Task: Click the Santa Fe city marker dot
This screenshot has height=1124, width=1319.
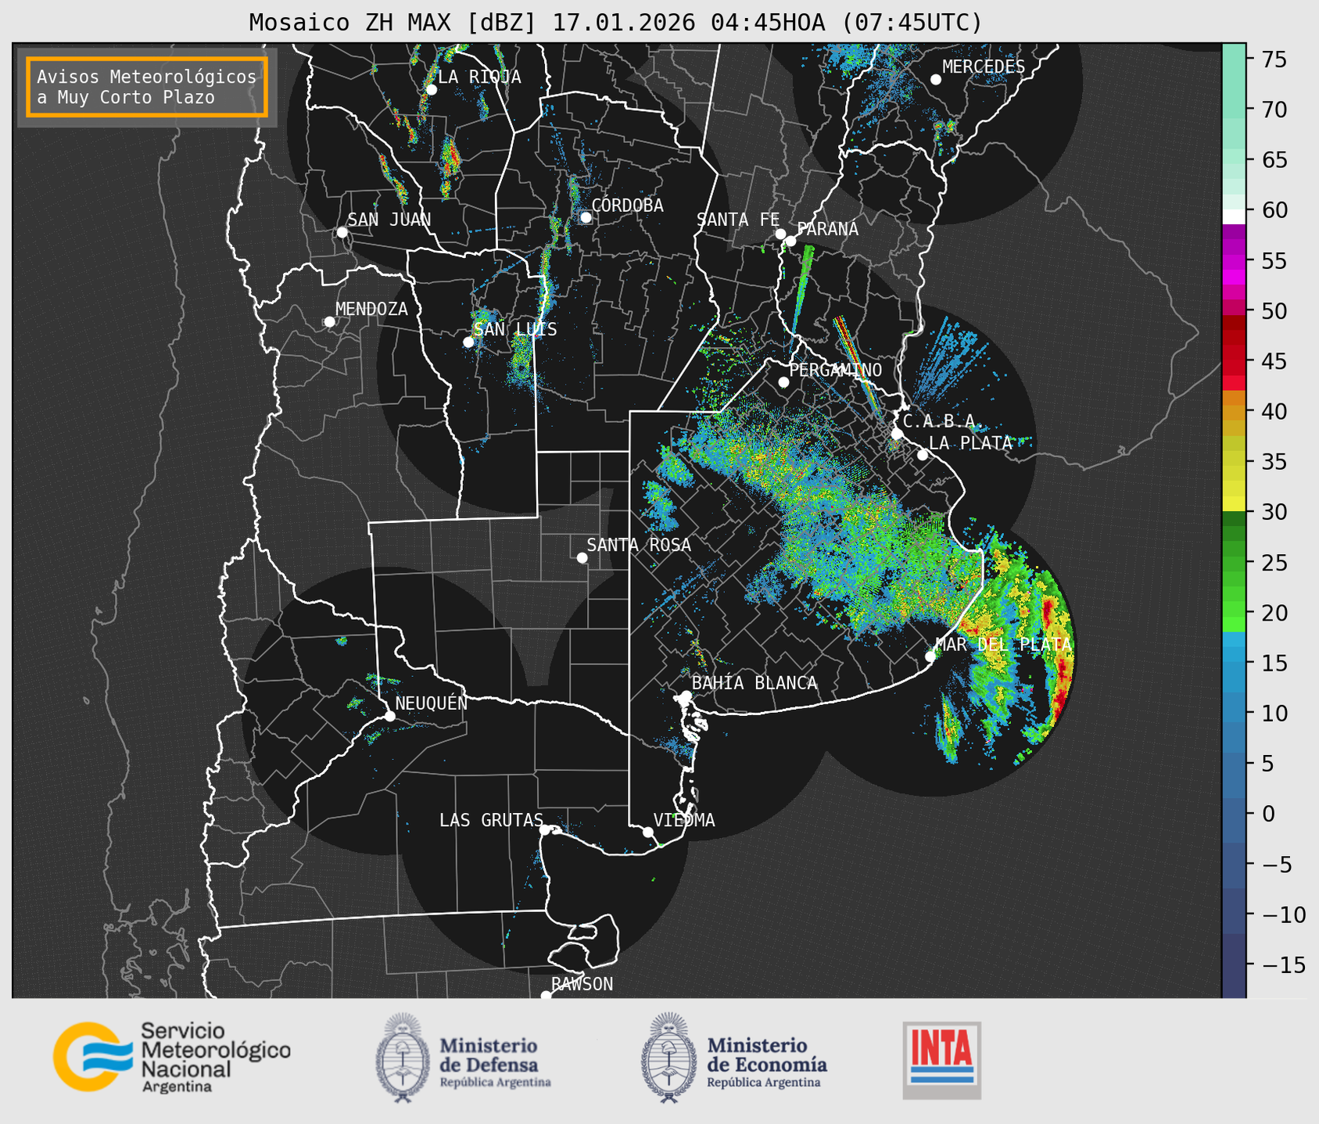Action: click(x=780, y=234)
